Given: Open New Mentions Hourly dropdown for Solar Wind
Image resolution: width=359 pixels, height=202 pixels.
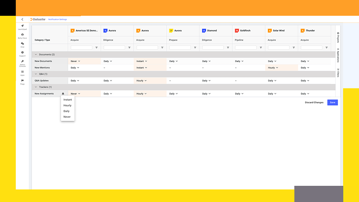Looking at the screenshot, I should pyautogui.click(x=273, y=68).
